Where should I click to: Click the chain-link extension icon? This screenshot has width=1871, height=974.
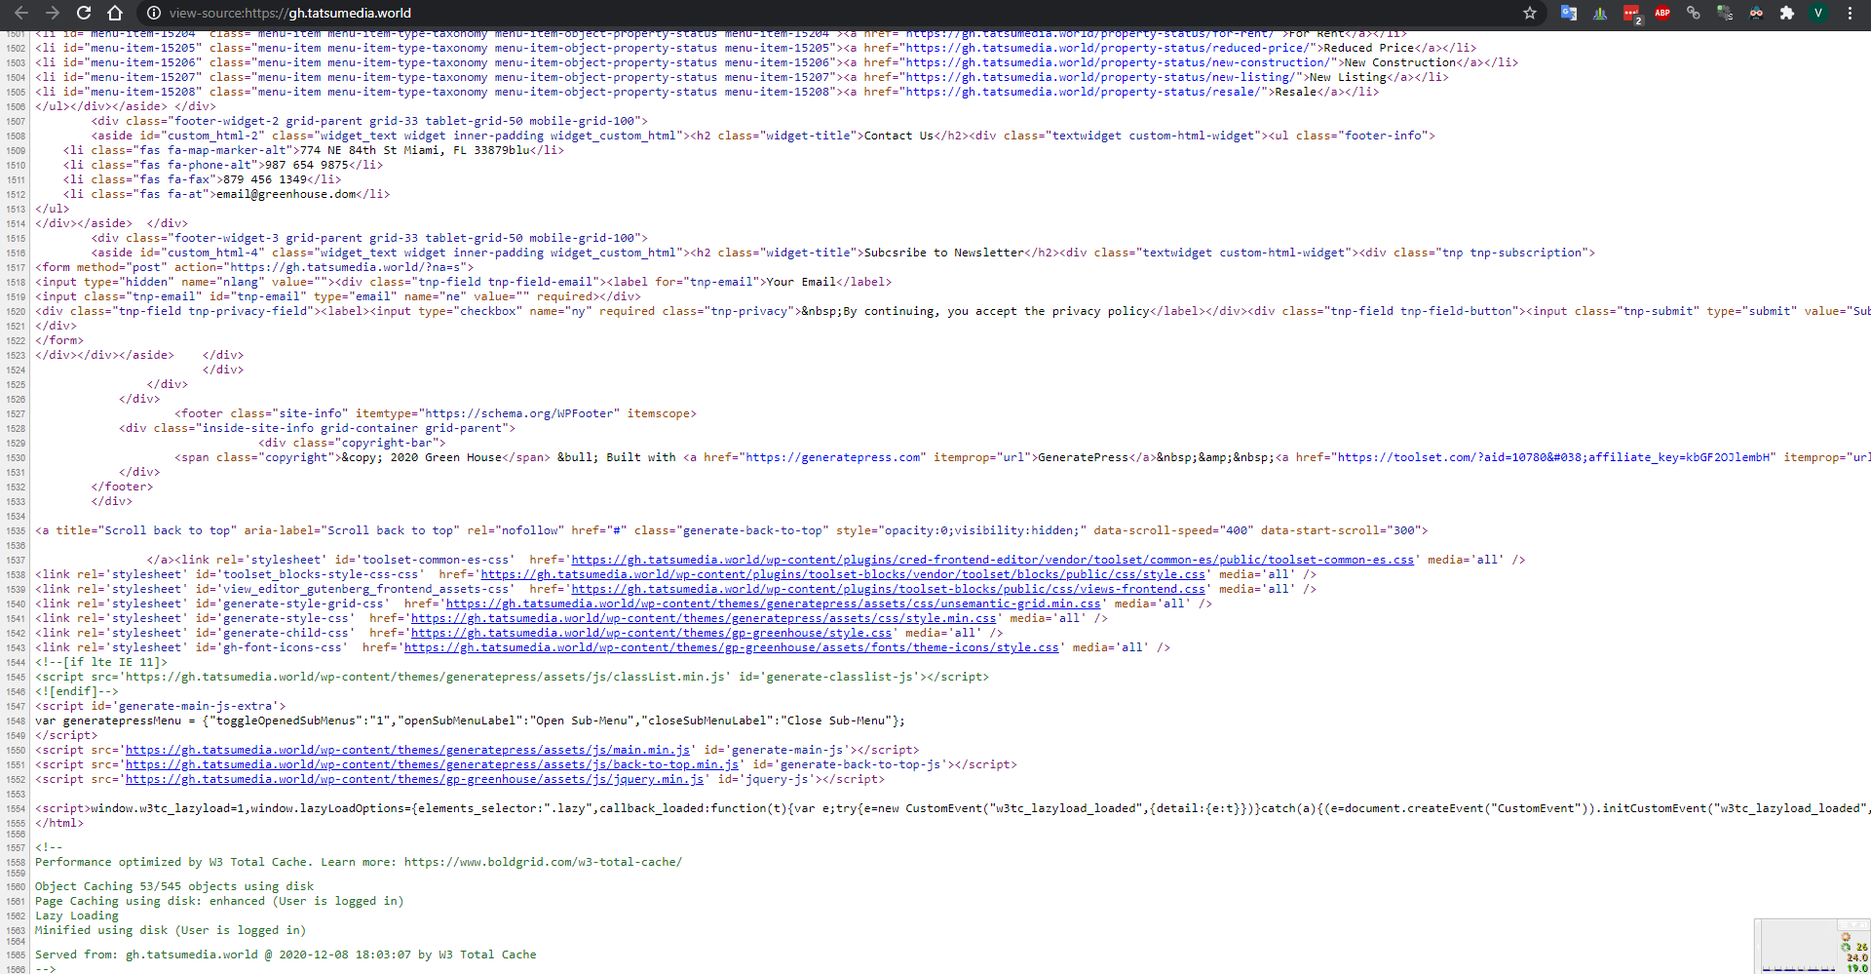click(1693, 14)
